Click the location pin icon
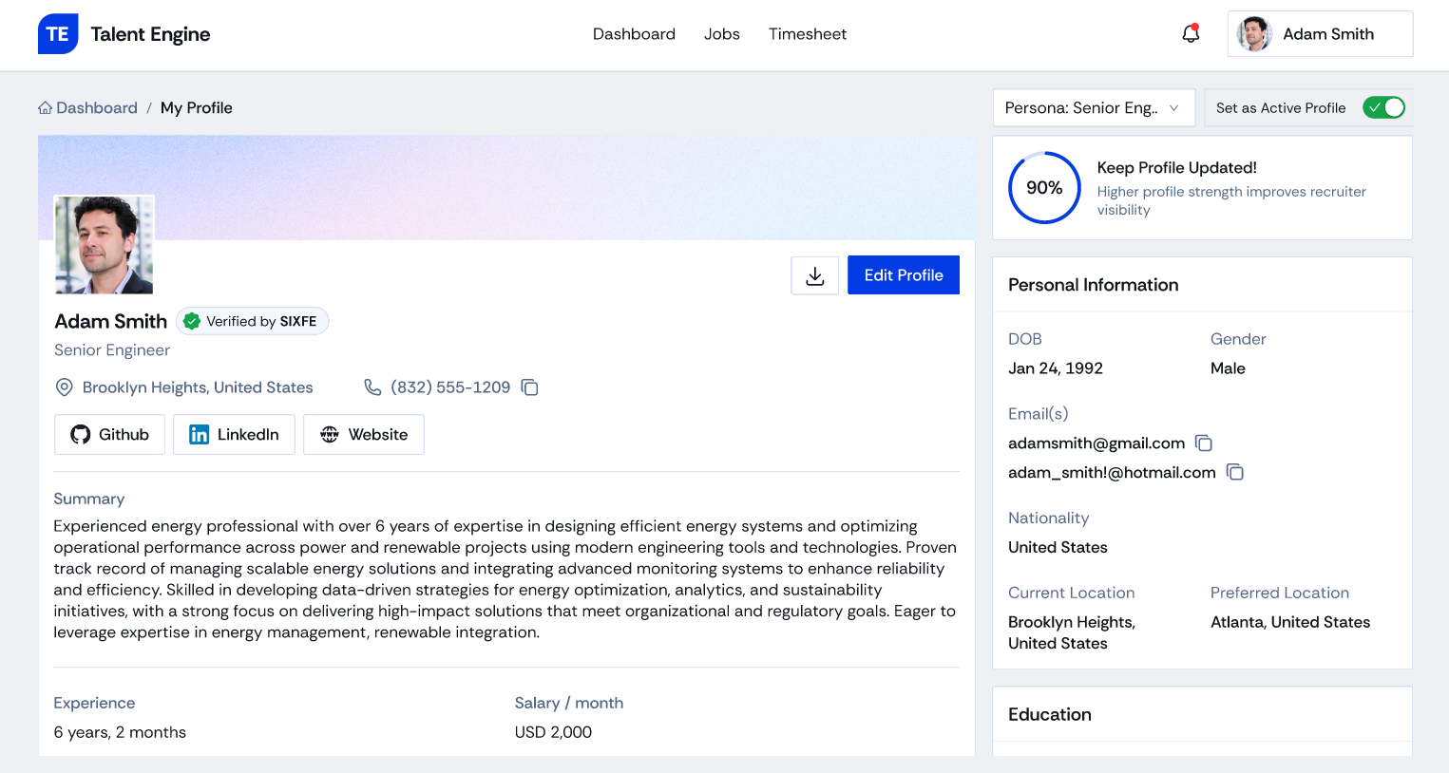 coord(65,387)
